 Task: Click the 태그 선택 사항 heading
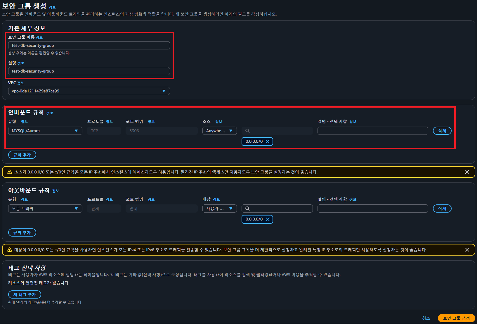(x=27, y=268)
